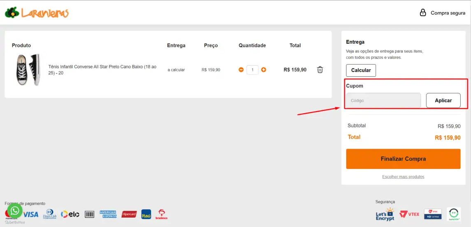Click the Visa payment icon

click(30, 214)
